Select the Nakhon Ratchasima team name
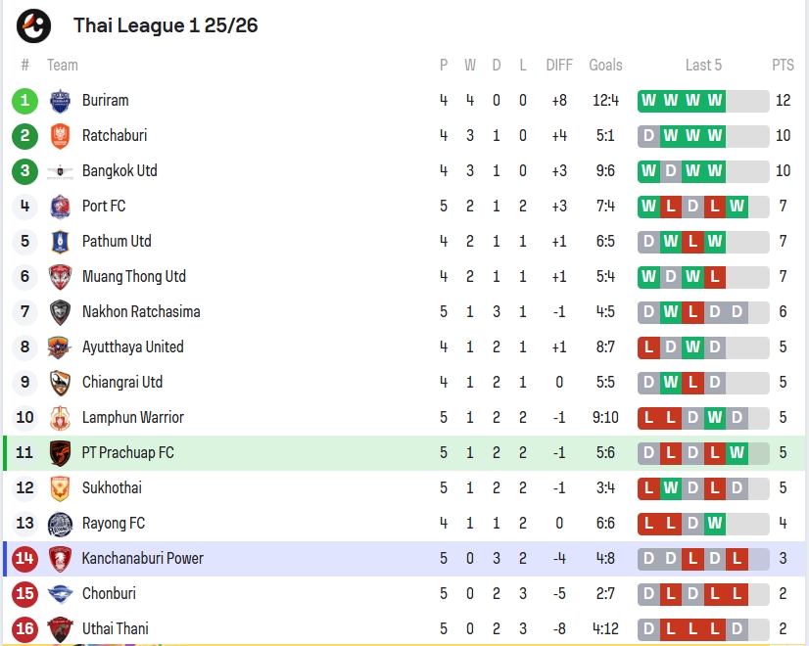Screen dimensions: 809x646 click(x=141, y=312)
